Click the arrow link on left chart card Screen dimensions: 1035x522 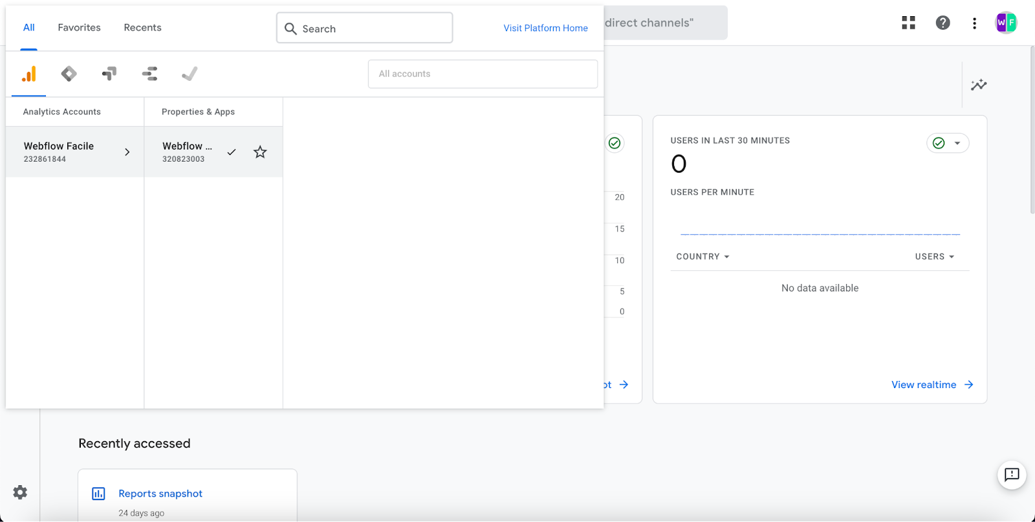pos(624,384)
